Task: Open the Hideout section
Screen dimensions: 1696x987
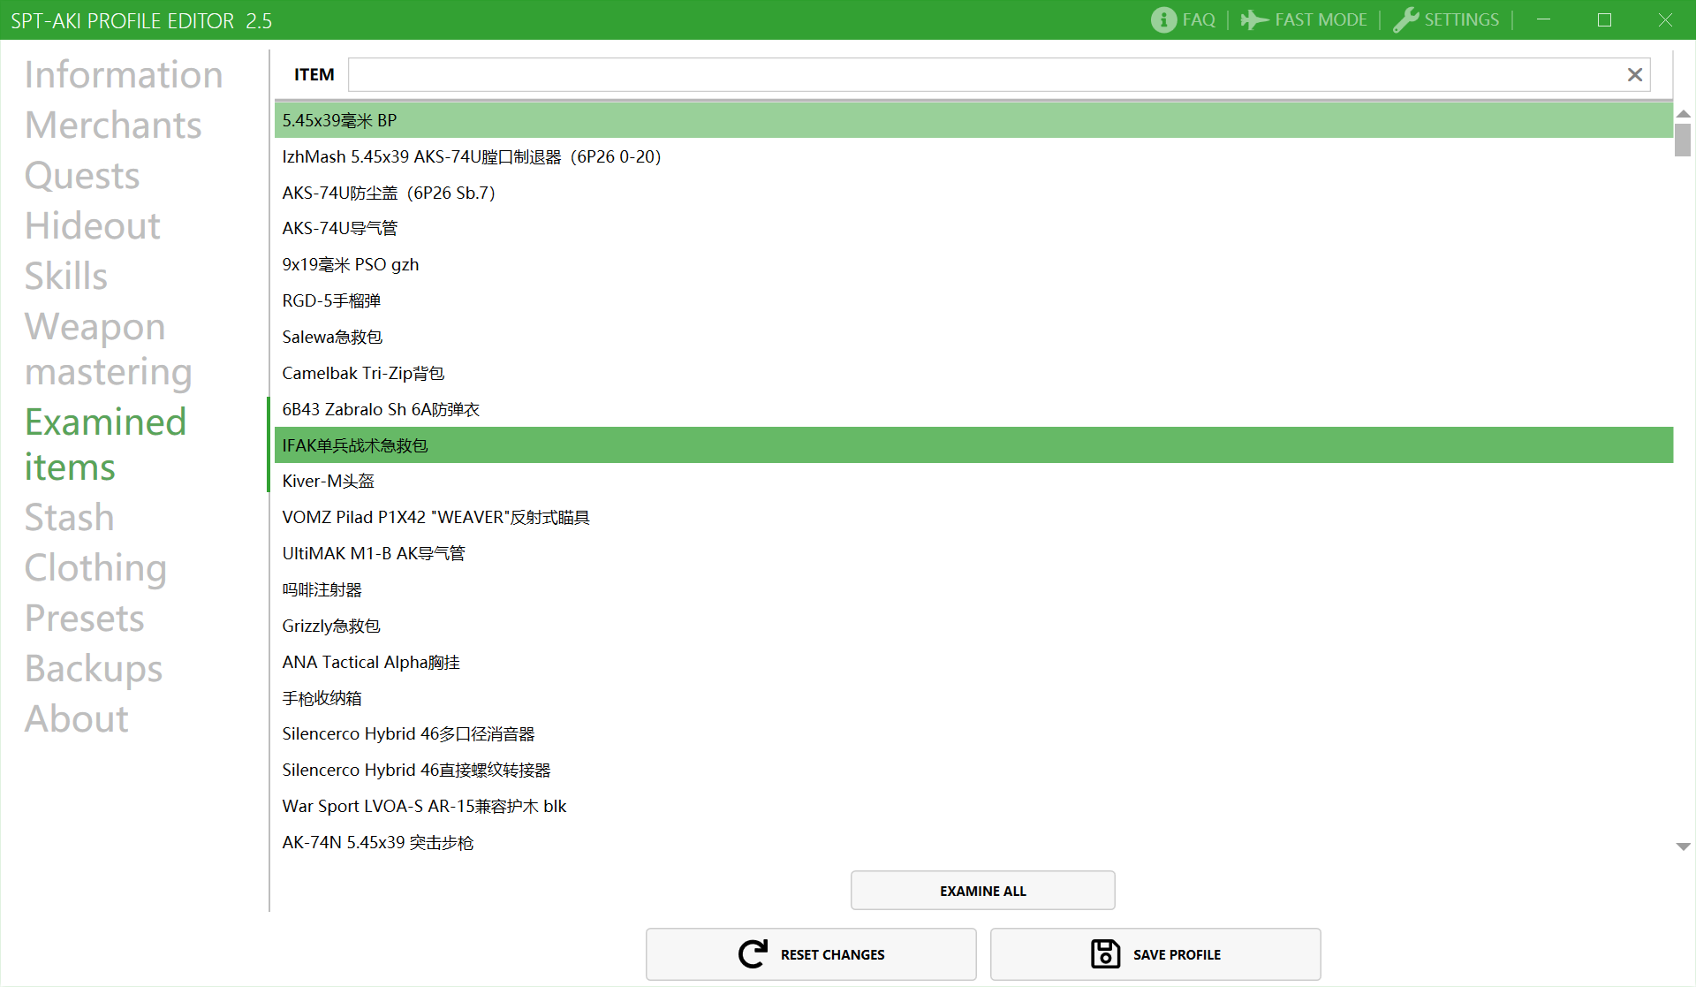Action: point(93,225)
